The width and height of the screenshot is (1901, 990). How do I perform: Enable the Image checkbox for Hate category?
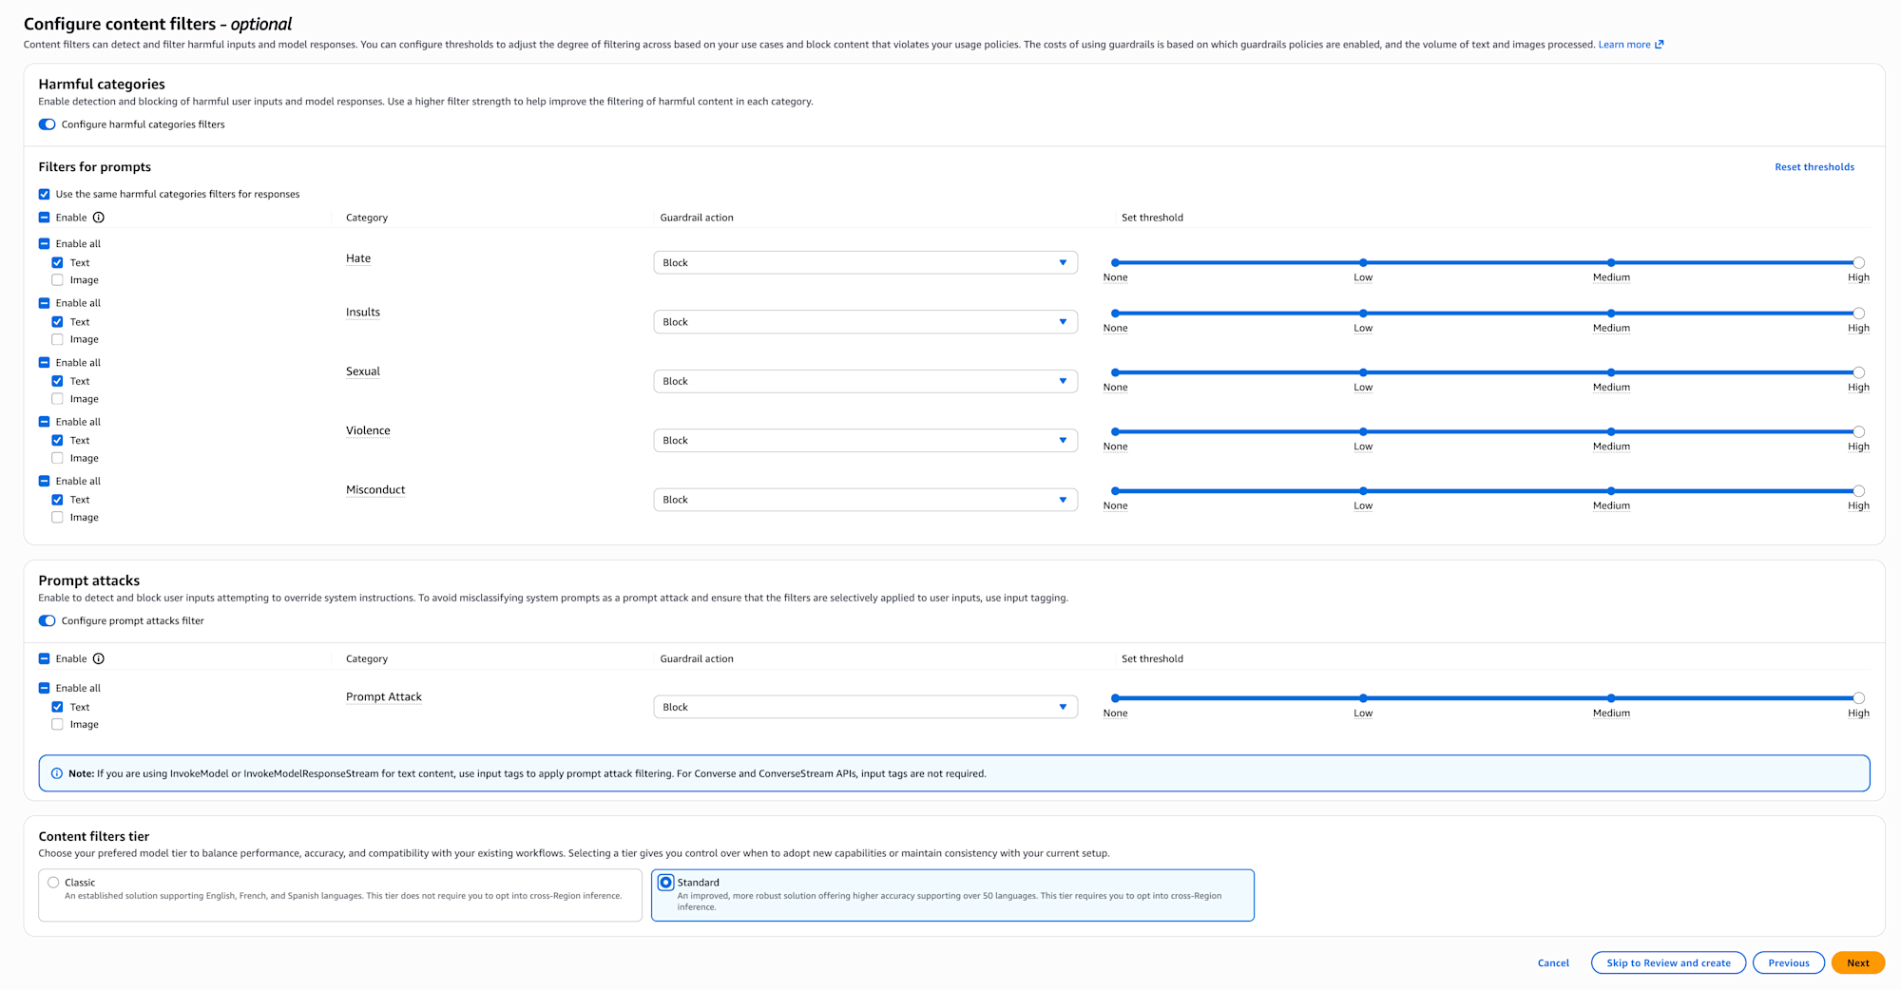(58, 280)
